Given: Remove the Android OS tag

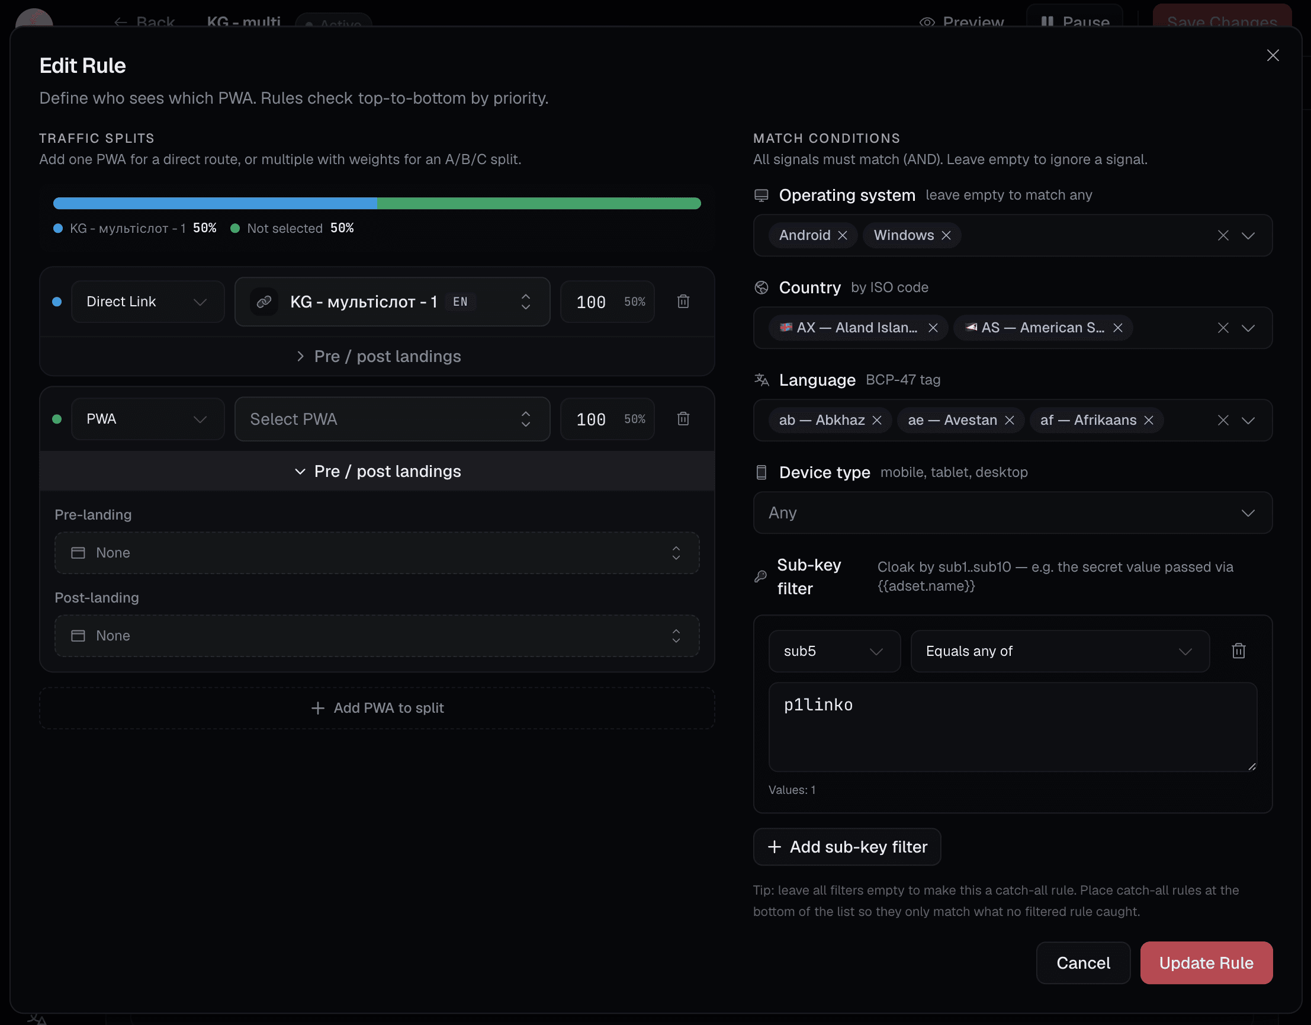Looking at the screenshot, I should pos(843,235).
